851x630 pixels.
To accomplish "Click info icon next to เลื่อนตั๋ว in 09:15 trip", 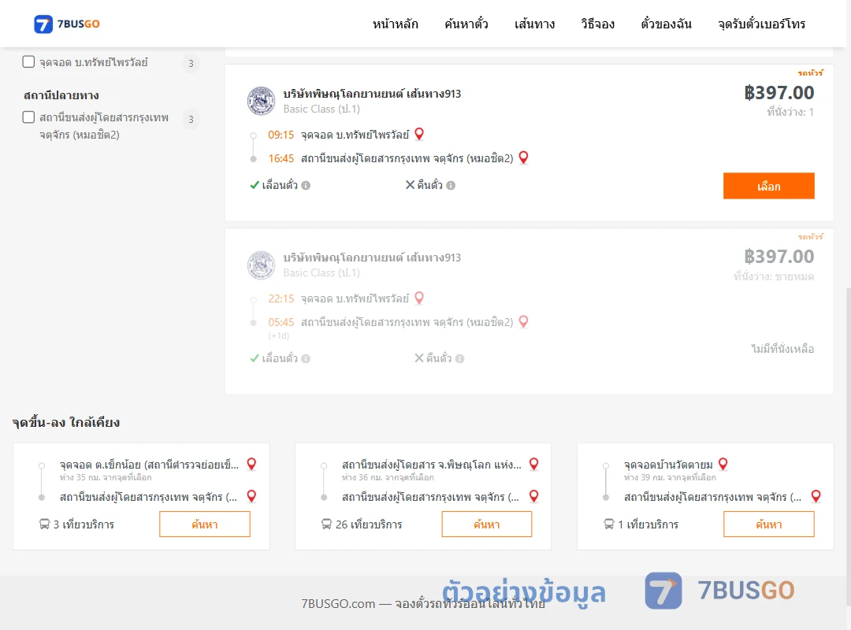I will point(306,186).
